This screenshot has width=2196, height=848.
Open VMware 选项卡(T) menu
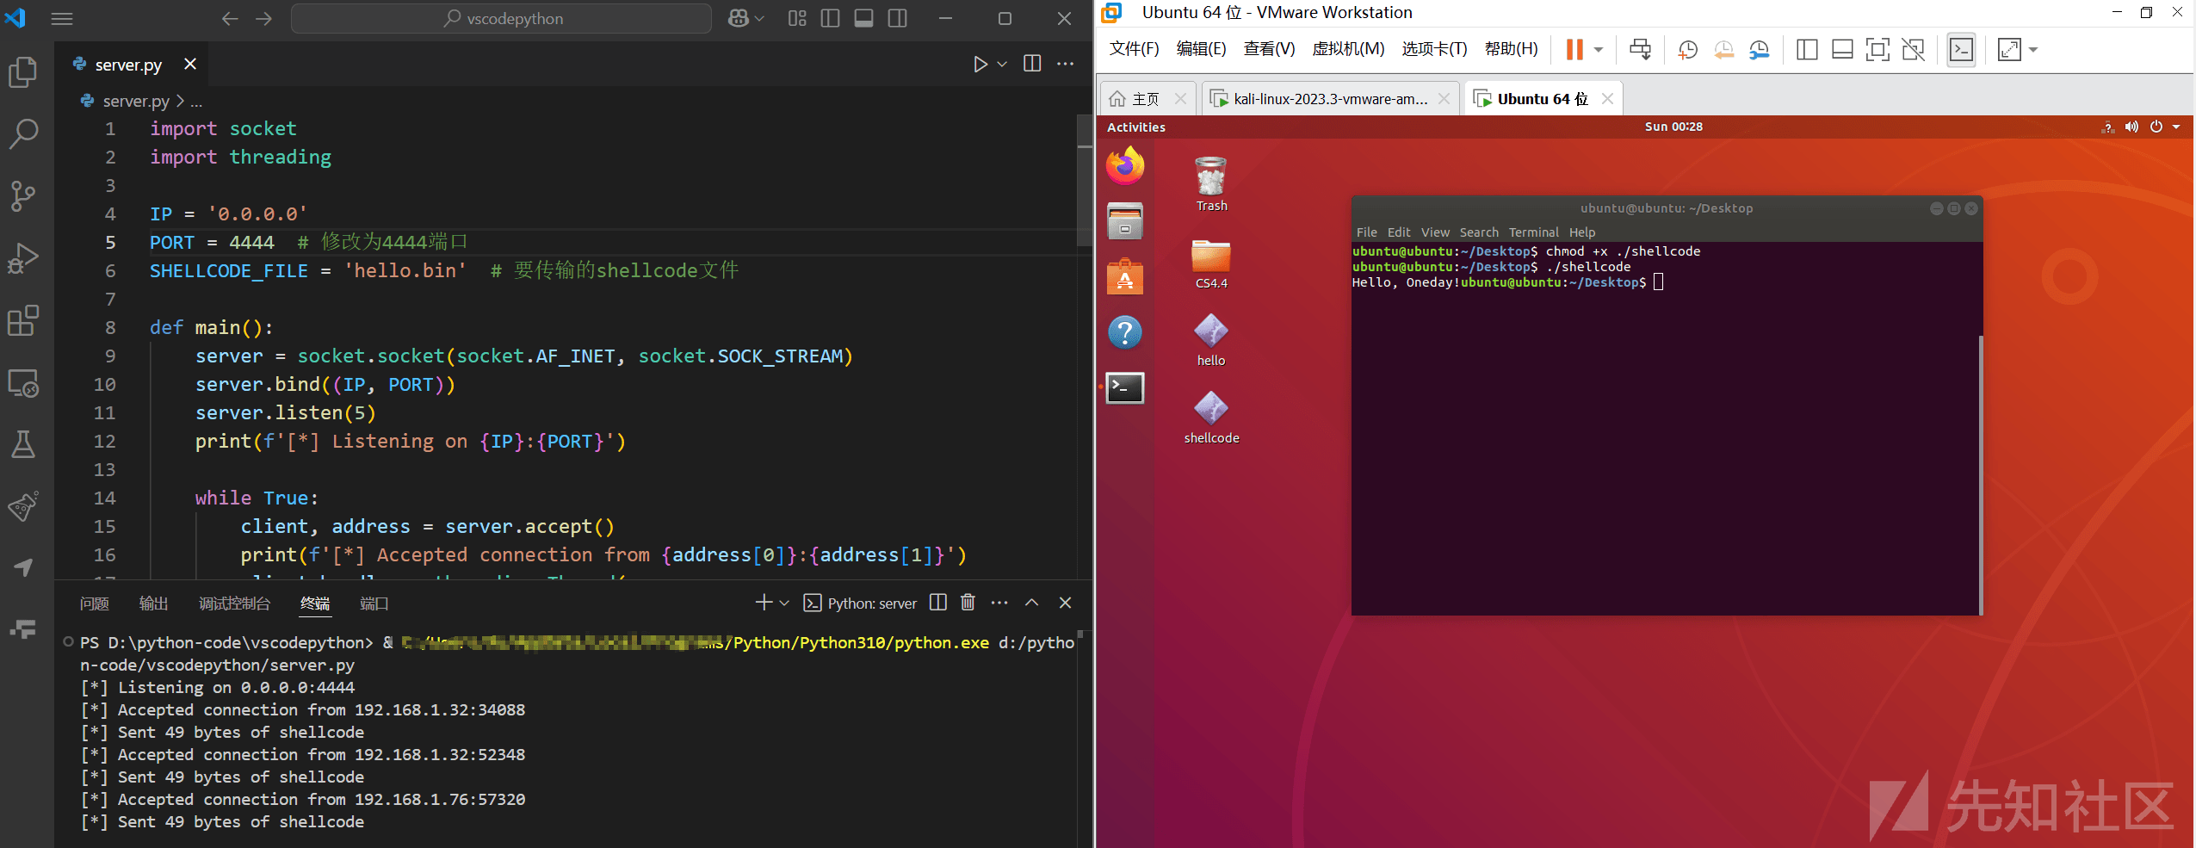coord(1434,49)
